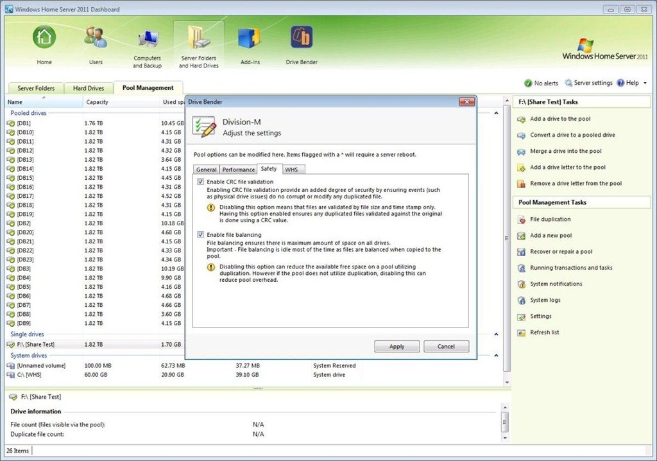
Task: Click the Add a drive letter to the pool icon
Action: point(521,168)
